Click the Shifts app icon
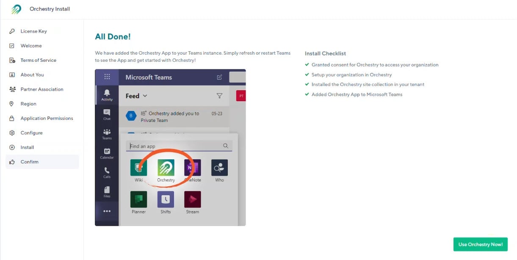 coord(166,199)
